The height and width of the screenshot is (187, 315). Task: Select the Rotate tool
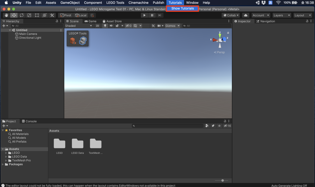[x=22, y=15]
